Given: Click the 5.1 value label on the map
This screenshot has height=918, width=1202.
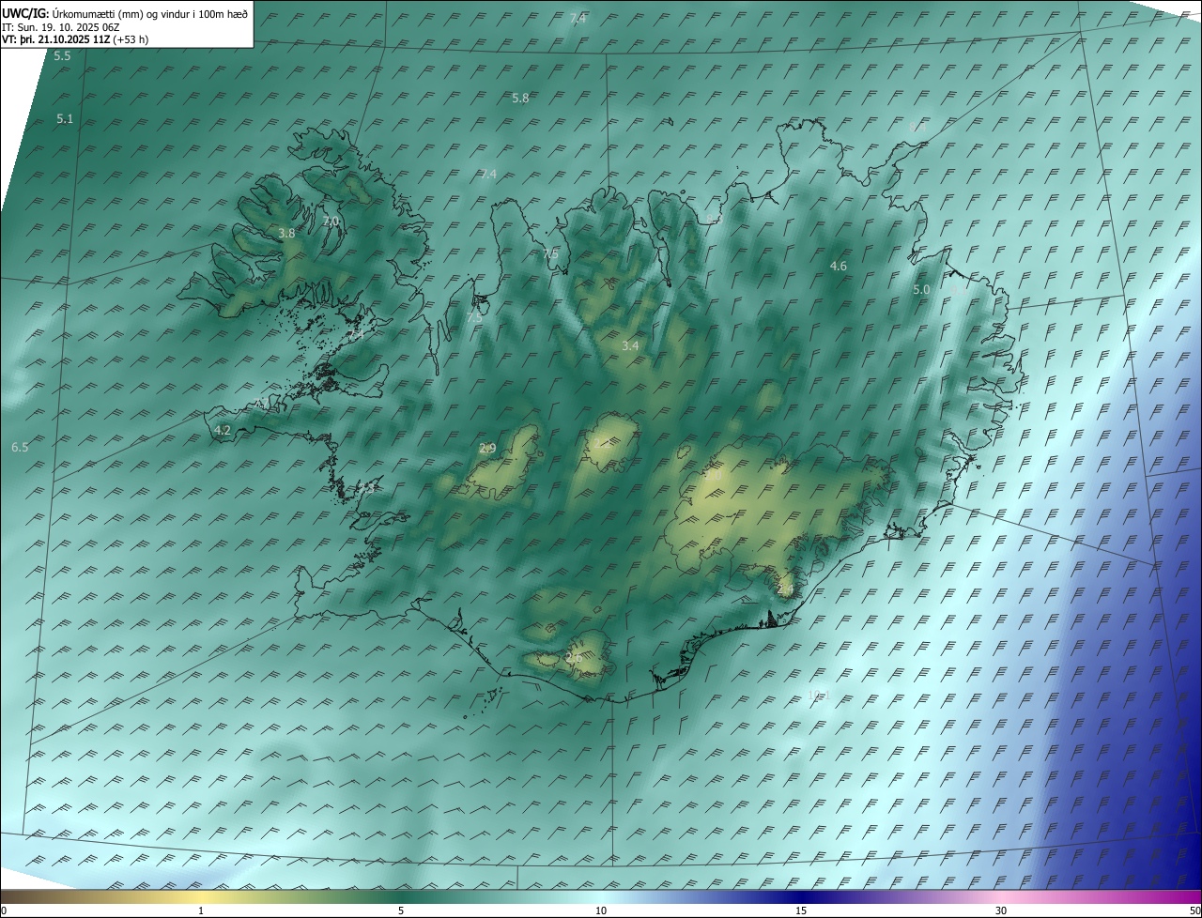Looking at the screenshot, I should (x=65, y=119).
